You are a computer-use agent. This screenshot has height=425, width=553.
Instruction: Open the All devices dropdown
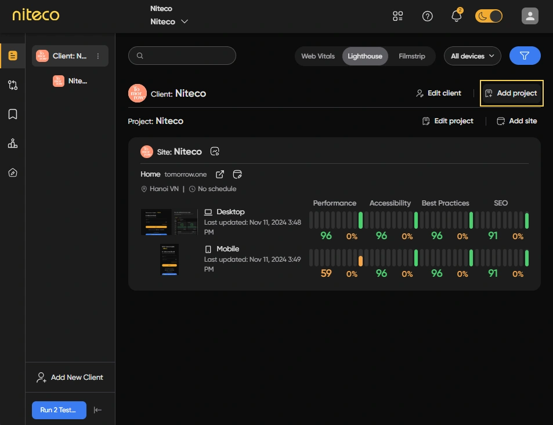(472, 56)
